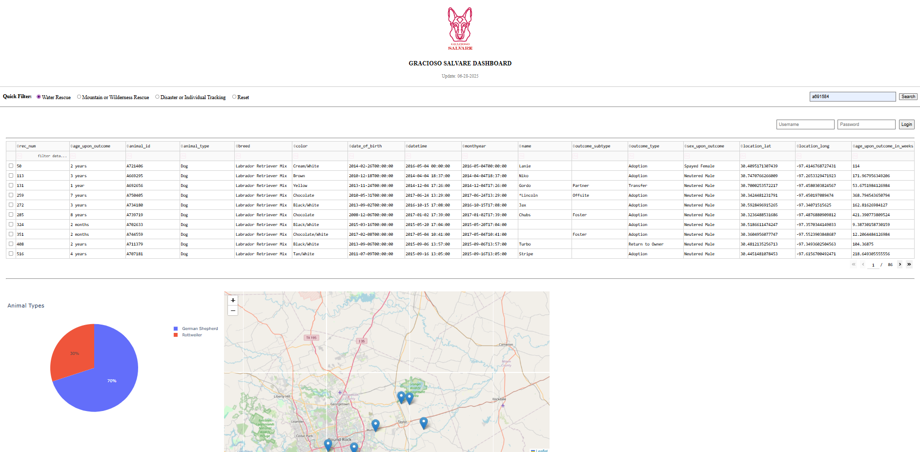Viewport: 920px width, 452px height.
Task: Sort table by rec_num column arrows
Action: coord(18,146)
